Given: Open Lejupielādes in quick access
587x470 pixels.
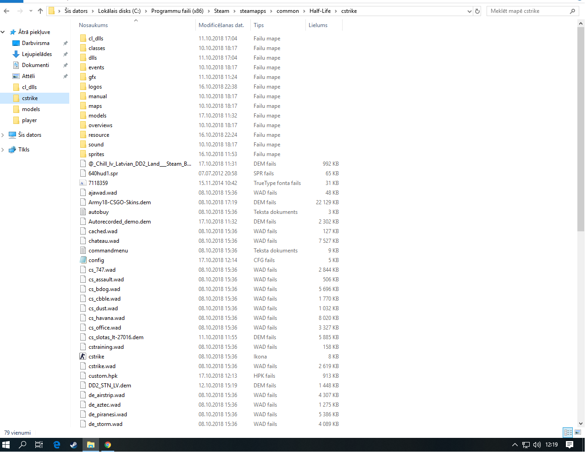Looking at the screenshot, I should [x=37, y=54].
